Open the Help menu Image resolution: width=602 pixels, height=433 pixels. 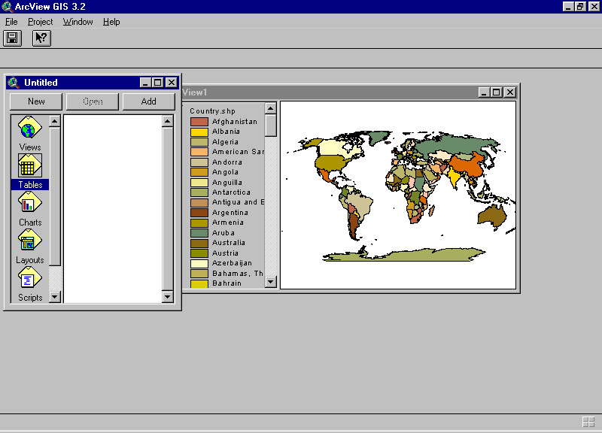pos(111,22)
